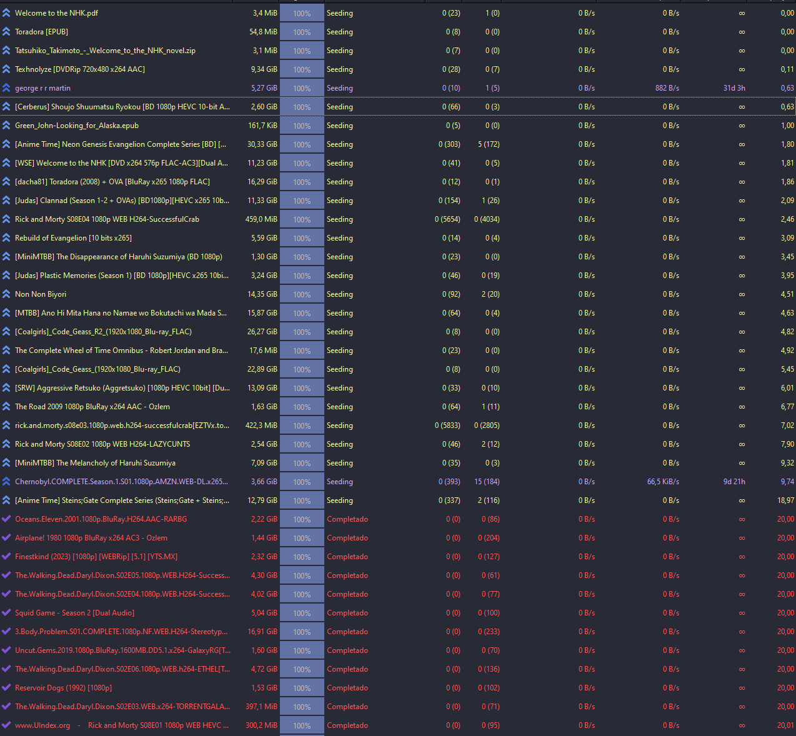796x736 pixels.
Task: Click the 9d 21h ETA value
Action: pos(734,482)
